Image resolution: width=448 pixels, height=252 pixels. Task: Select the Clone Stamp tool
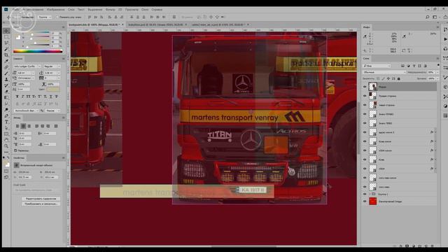tap(6, 79)
